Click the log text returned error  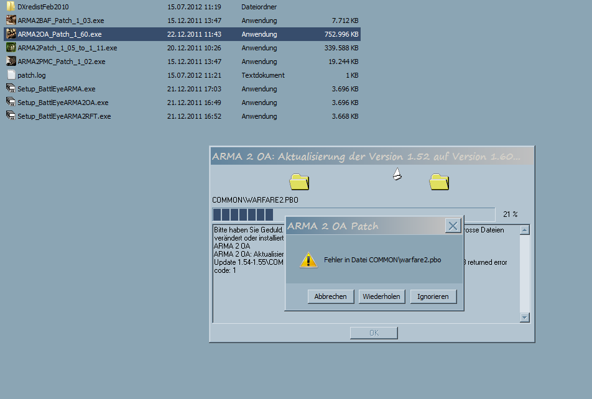(487, 262)
